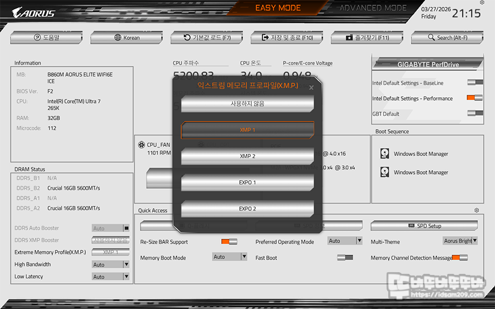
Task: Click Microcode 112 value
Action: pyautogui.click(x=52, y=128)
